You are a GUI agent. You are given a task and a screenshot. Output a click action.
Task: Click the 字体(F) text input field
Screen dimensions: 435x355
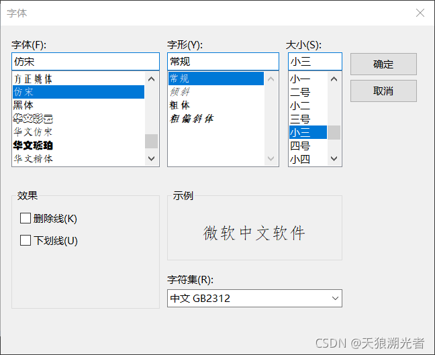[85, 62]
